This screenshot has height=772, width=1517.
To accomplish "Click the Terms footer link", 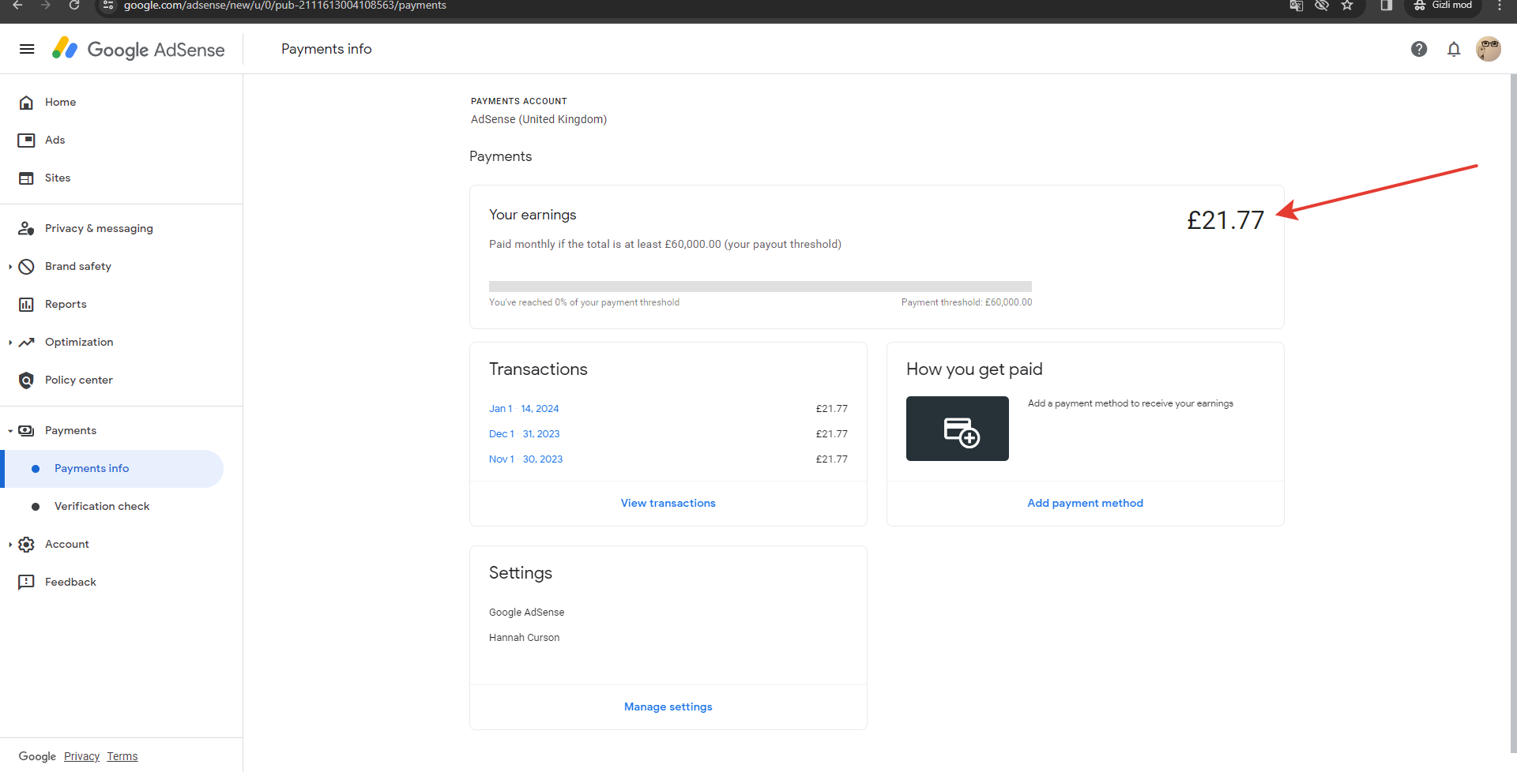I will click(x=122, y=757).
